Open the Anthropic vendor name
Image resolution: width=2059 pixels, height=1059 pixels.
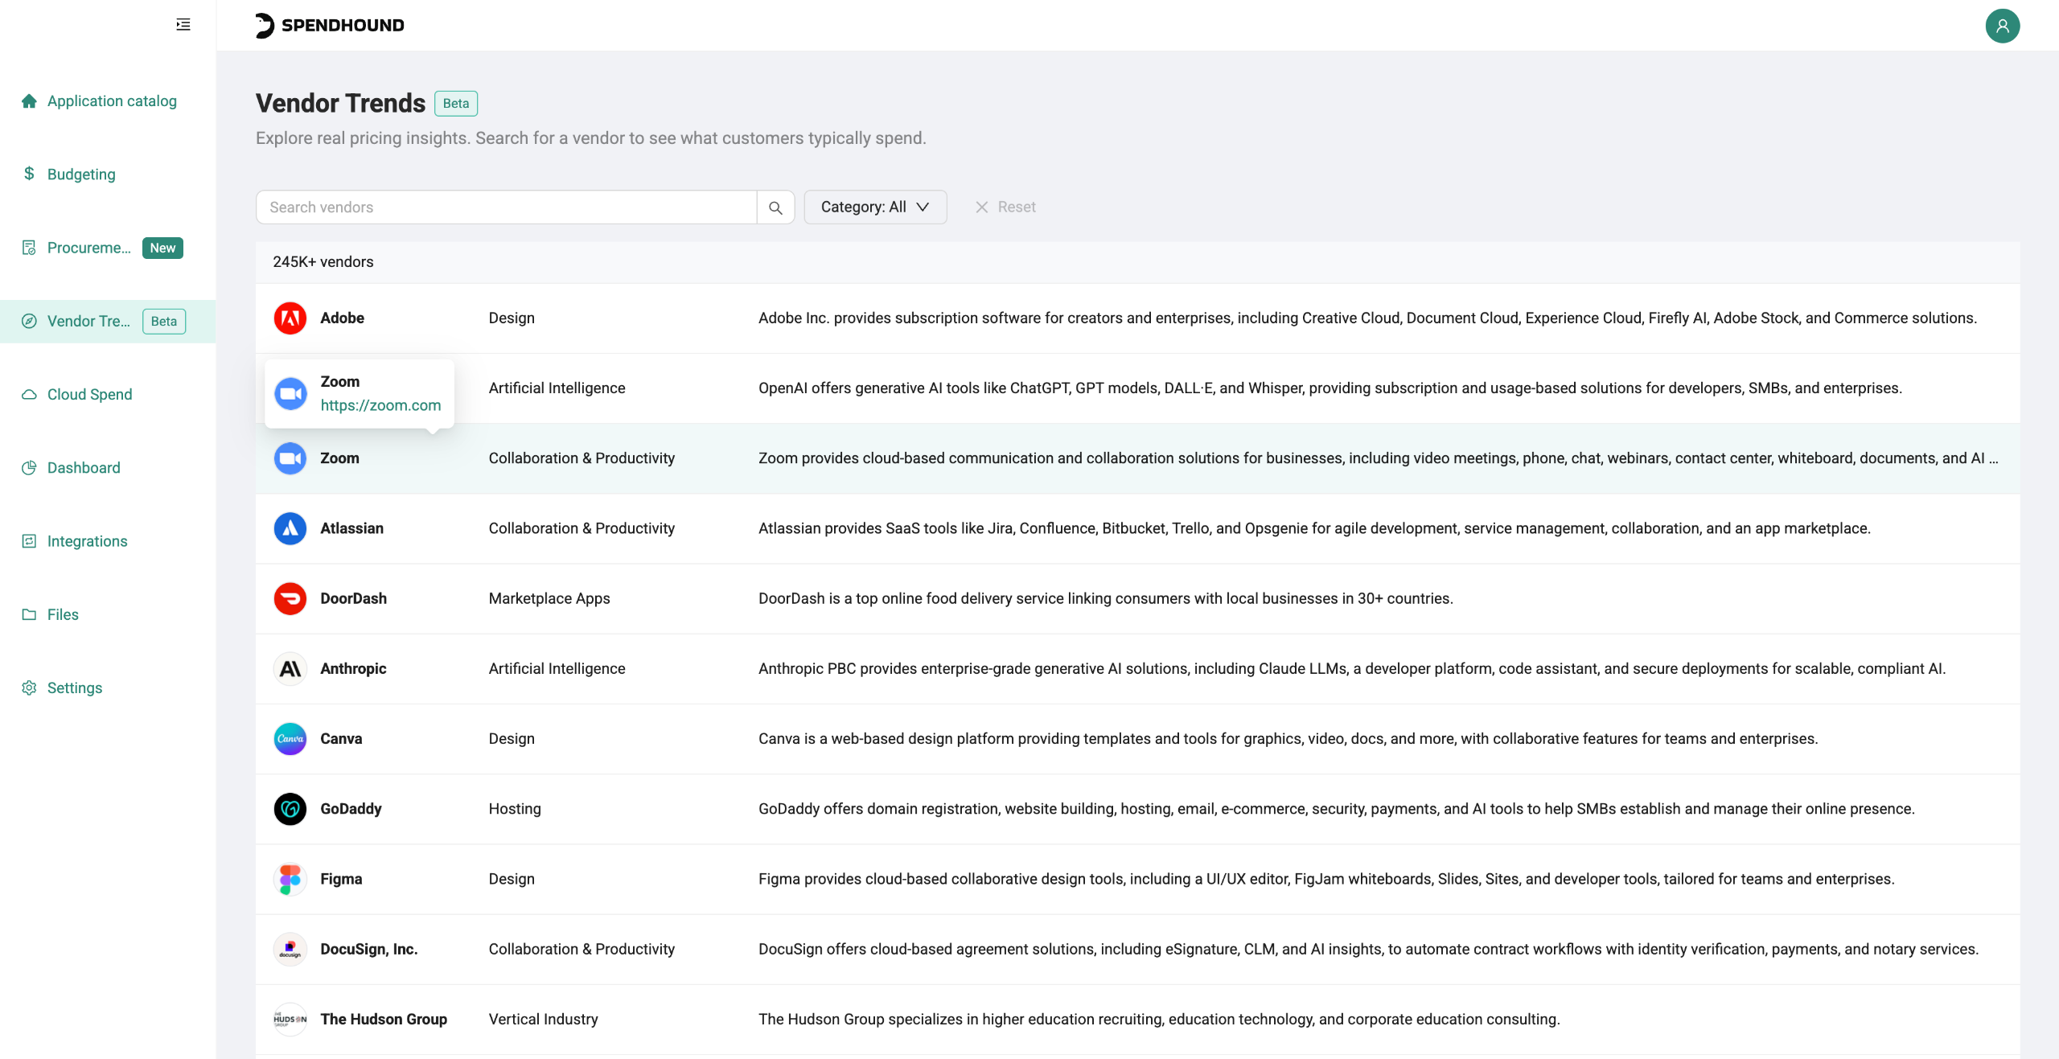click(353, 668)
